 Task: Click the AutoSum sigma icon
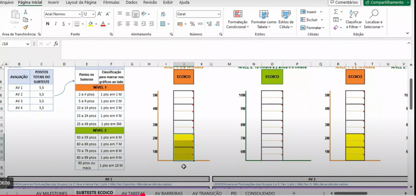point(336,12)
